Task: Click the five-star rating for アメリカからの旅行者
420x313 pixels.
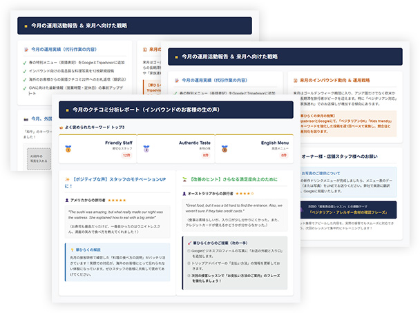Action: tap(117, 200)
